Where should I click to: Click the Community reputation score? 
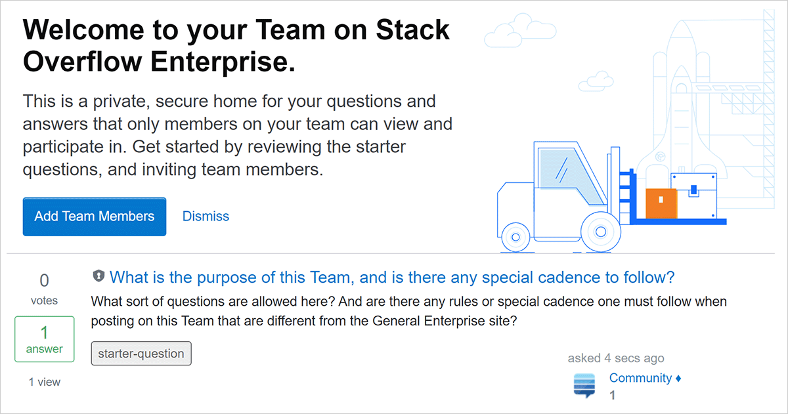point(613,396)
